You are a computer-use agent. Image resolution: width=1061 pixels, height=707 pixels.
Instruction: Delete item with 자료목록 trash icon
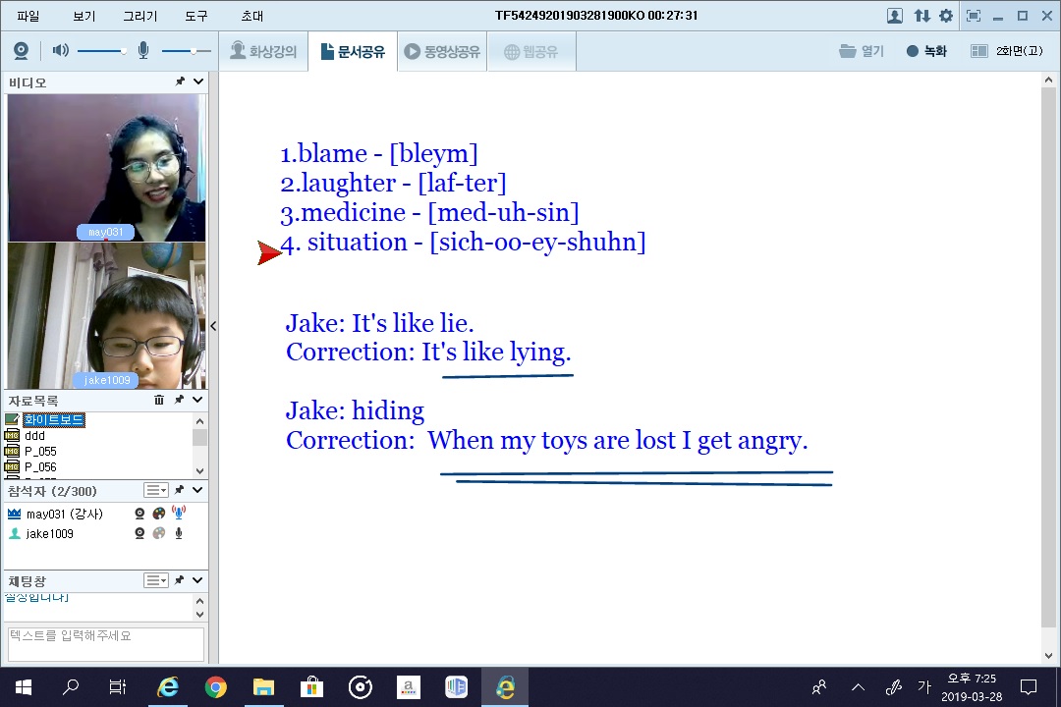159,401
